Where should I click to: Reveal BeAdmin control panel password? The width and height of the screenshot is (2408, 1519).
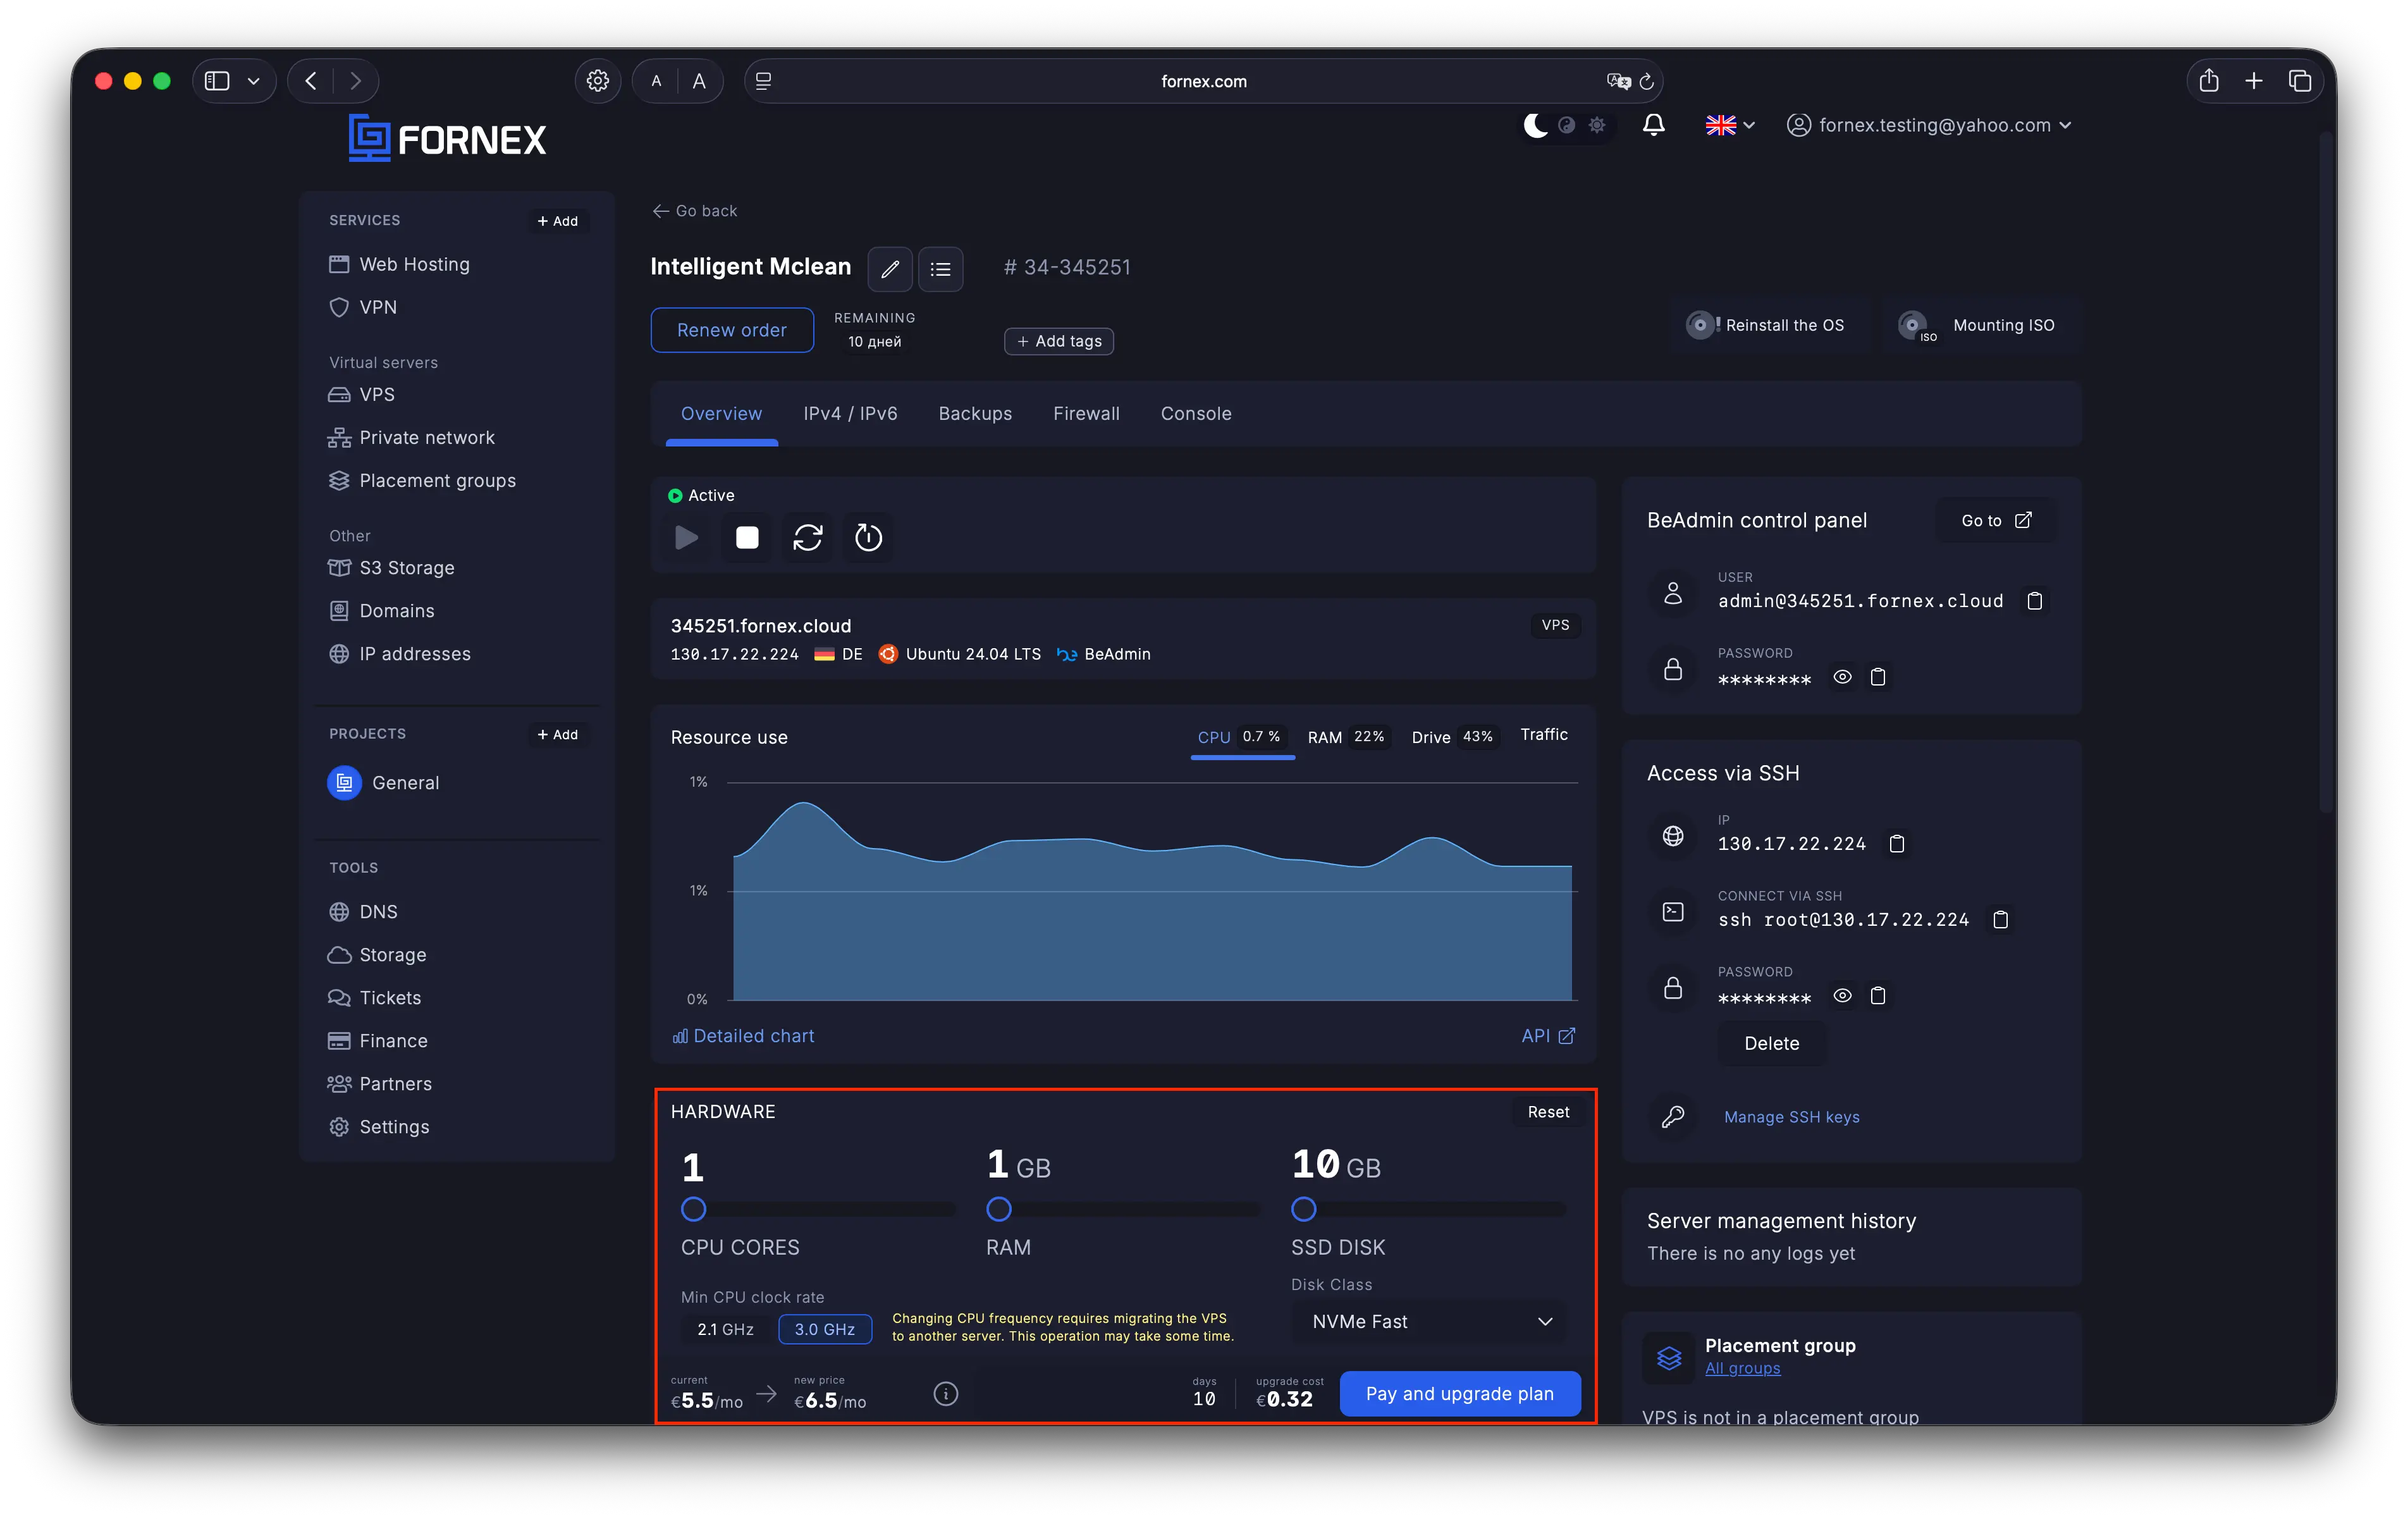(1842, 677)
